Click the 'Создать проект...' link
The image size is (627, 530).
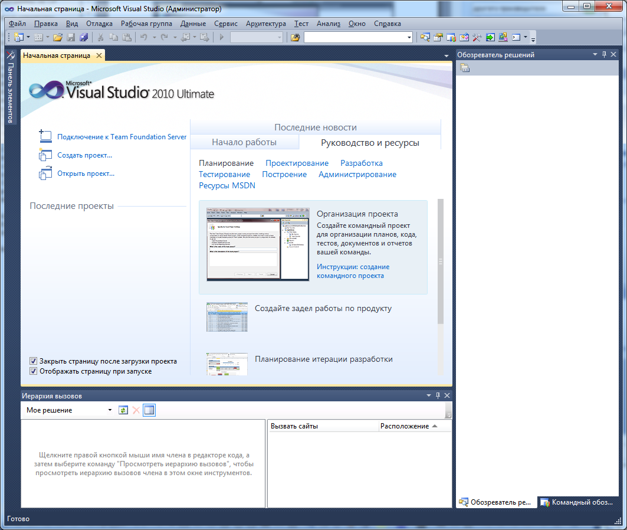[x=84, y=155]
